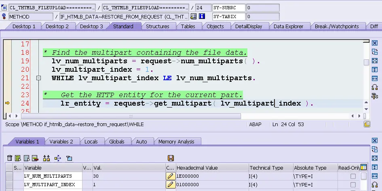This screenshot has width=382, height=191.
Task: Click the icon with two down arrows
Action: tap(46, 158)
